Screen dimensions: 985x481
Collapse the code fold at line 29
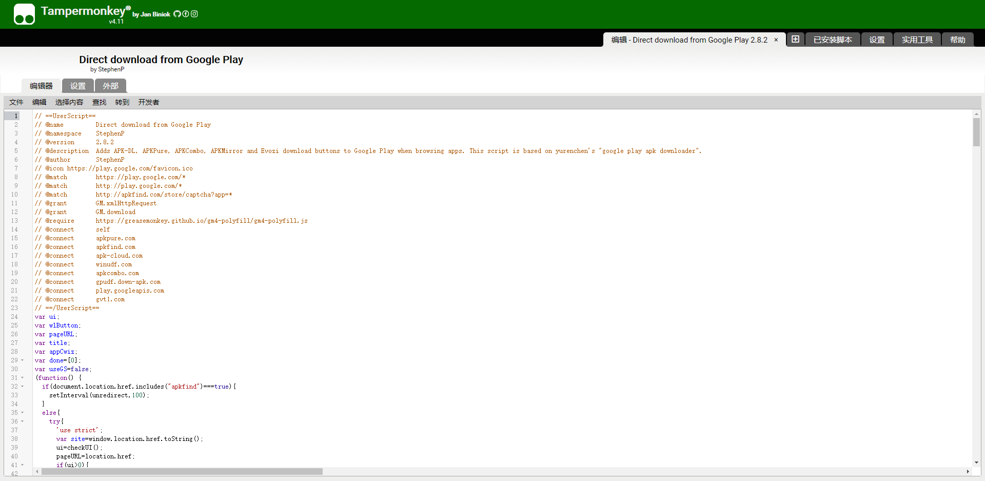(x=23, y=360)
